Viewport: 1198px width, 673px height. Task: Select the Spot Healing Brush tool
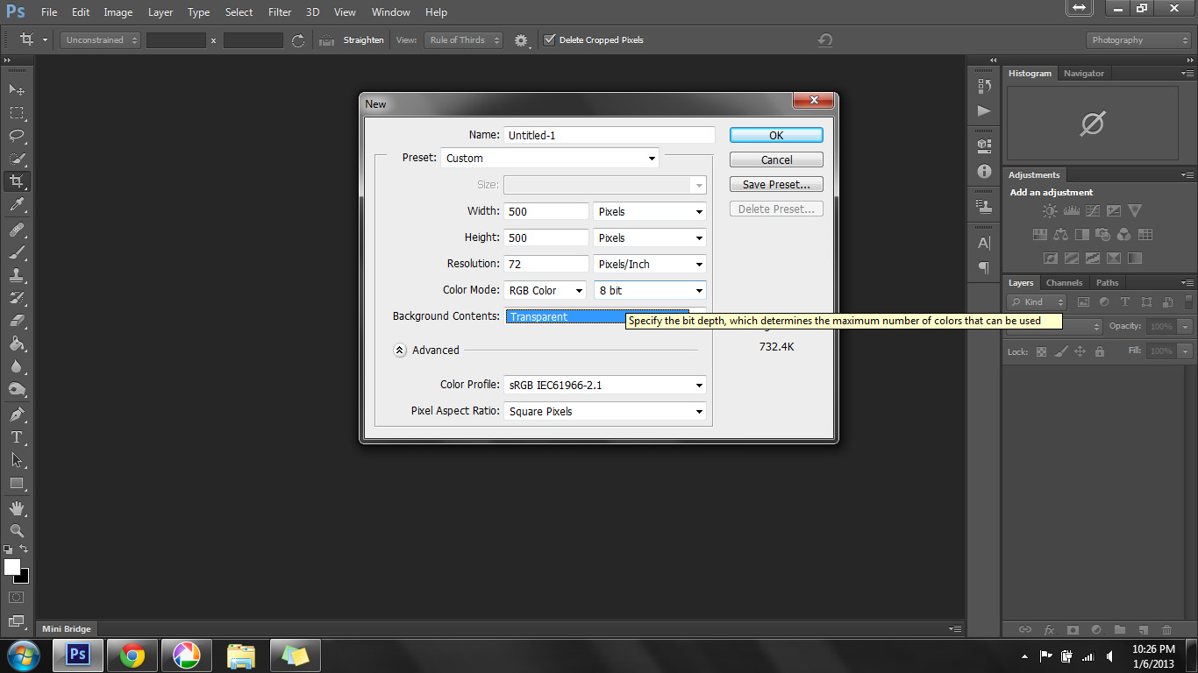(17, 230)
